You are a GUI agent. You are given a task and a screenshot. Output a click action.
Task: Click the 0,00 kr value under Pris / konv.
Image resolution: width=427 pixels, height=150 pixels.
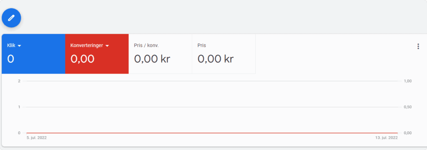click(x=152, y=59)
